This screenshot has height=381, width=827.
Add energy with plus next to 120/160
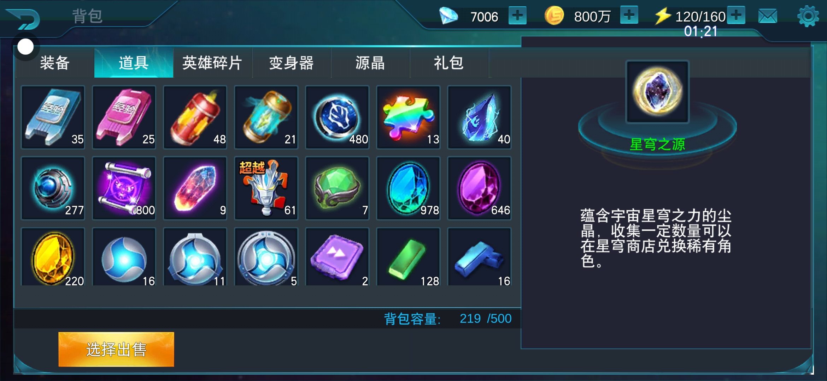736,16
